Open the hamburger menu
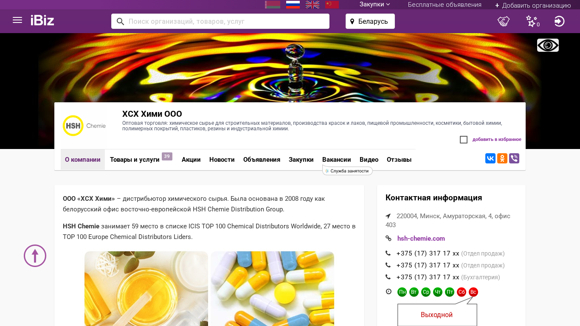 point(17,20)
